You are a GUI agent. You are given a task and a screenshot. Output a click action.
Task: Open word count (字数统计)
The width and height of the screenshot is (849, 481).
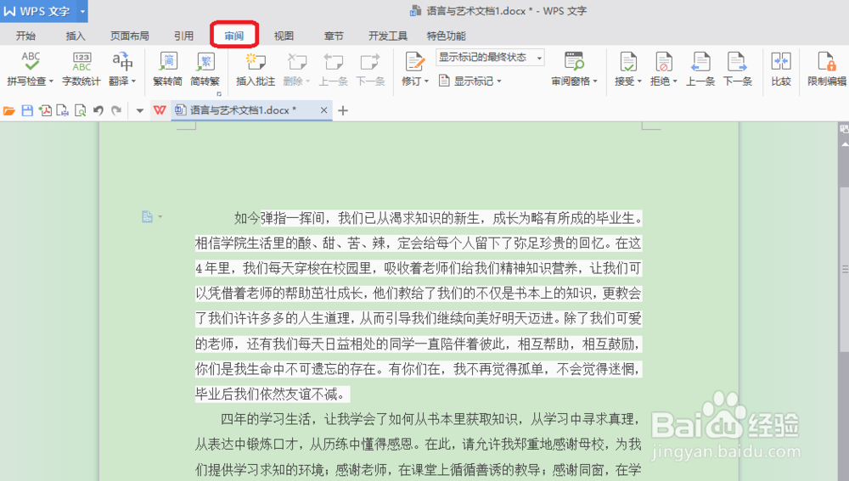(x=82, y=68)
